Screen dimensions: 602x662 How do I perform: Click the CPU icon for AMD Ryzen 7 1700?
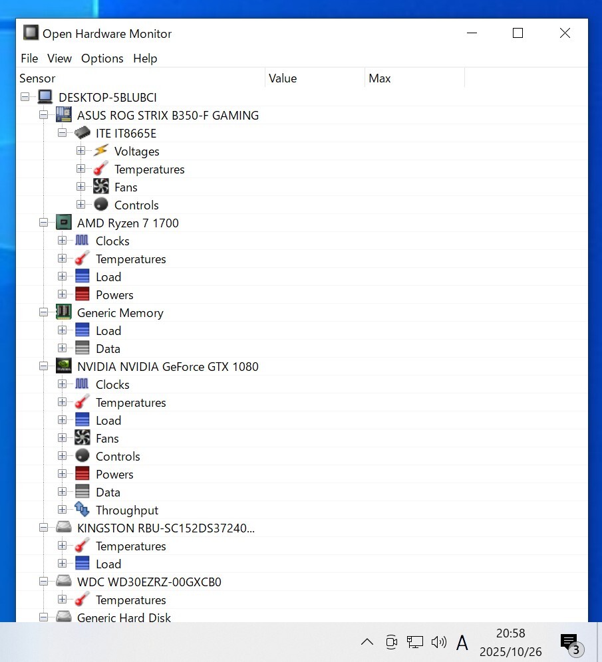tap(63, 223)
